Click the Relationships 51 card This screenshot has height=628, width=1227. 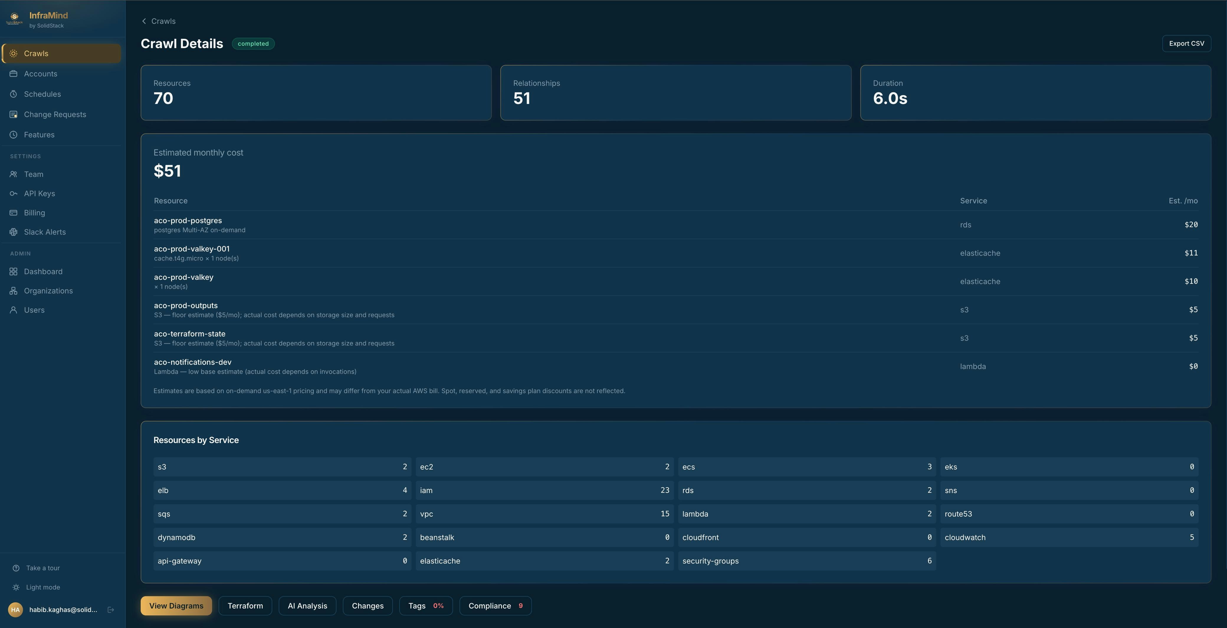point(675,93)
